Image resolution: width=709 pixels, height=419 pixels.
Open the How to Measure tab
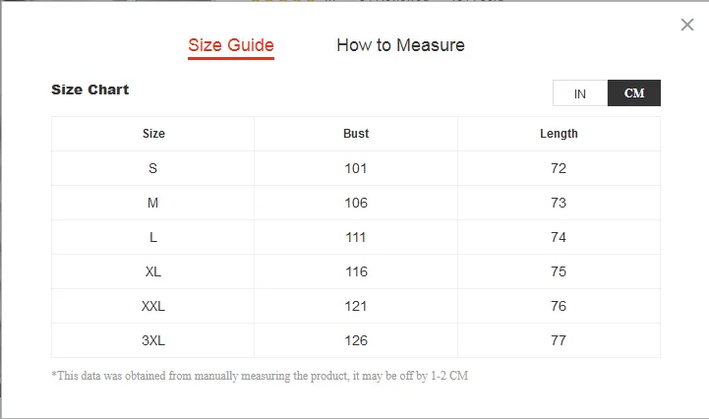coord(400,45)
